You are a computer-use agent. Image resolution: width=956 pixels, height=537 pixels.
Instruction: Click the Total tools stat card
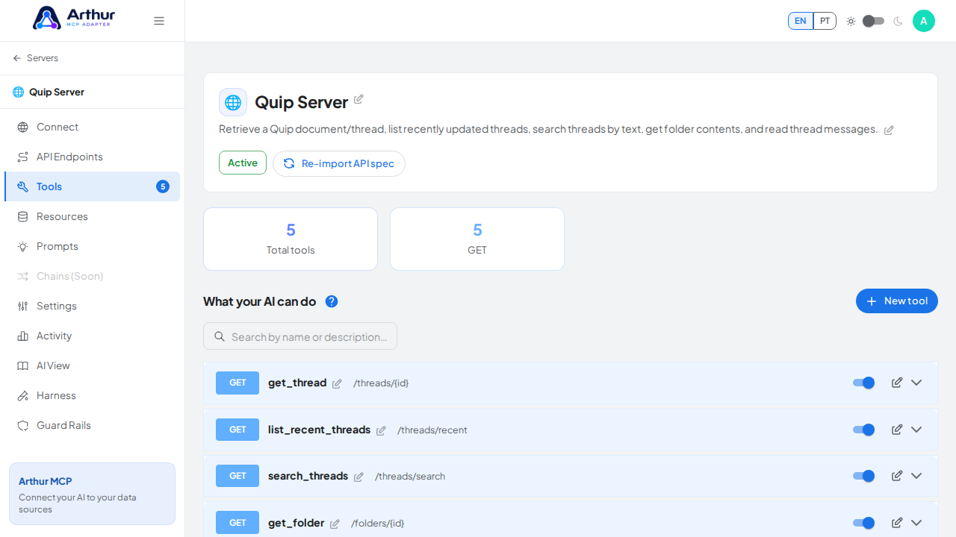pos(291,239)
